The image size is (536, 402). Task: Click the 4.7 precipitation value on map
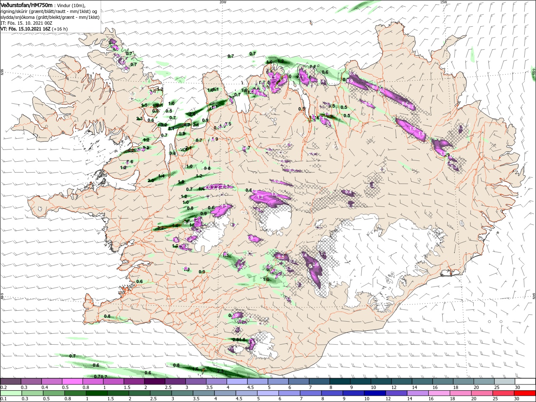pos(186,125)
